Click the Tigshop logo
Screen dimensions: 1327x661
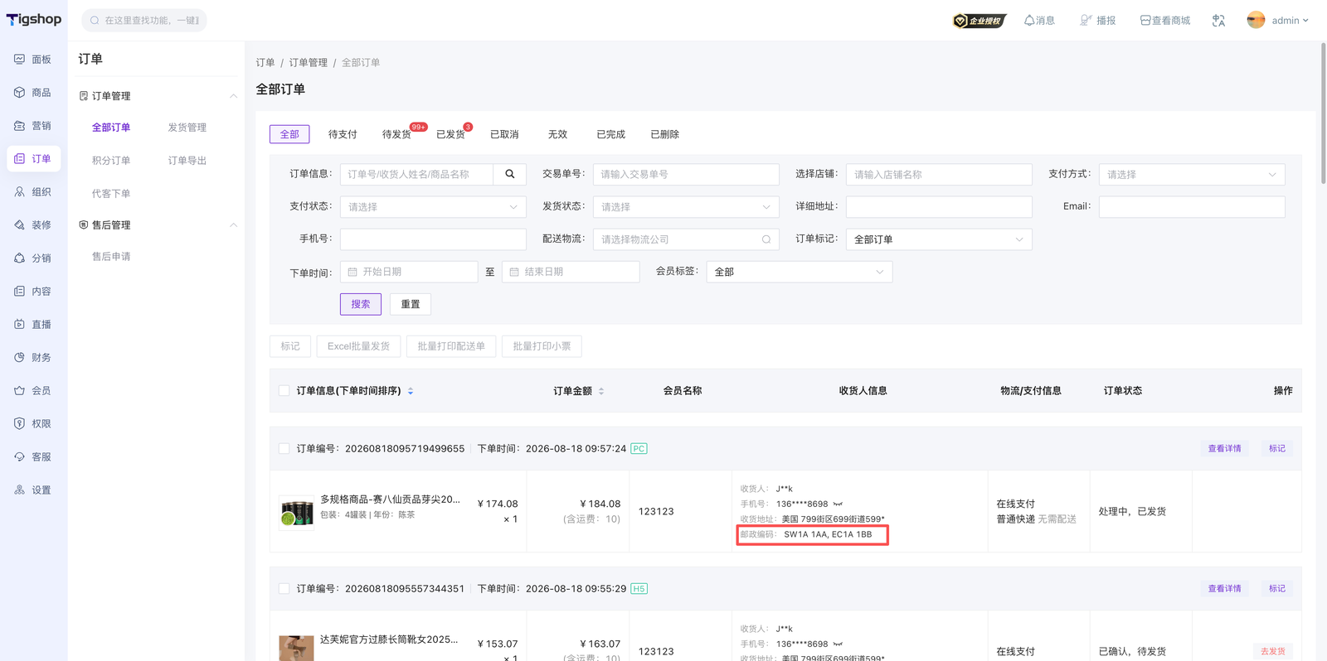[34, 19]
